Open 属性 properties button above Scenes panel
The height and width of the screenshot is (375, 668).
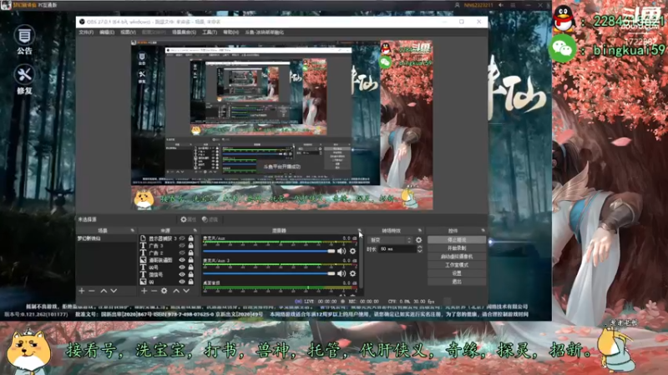[188, 219]
